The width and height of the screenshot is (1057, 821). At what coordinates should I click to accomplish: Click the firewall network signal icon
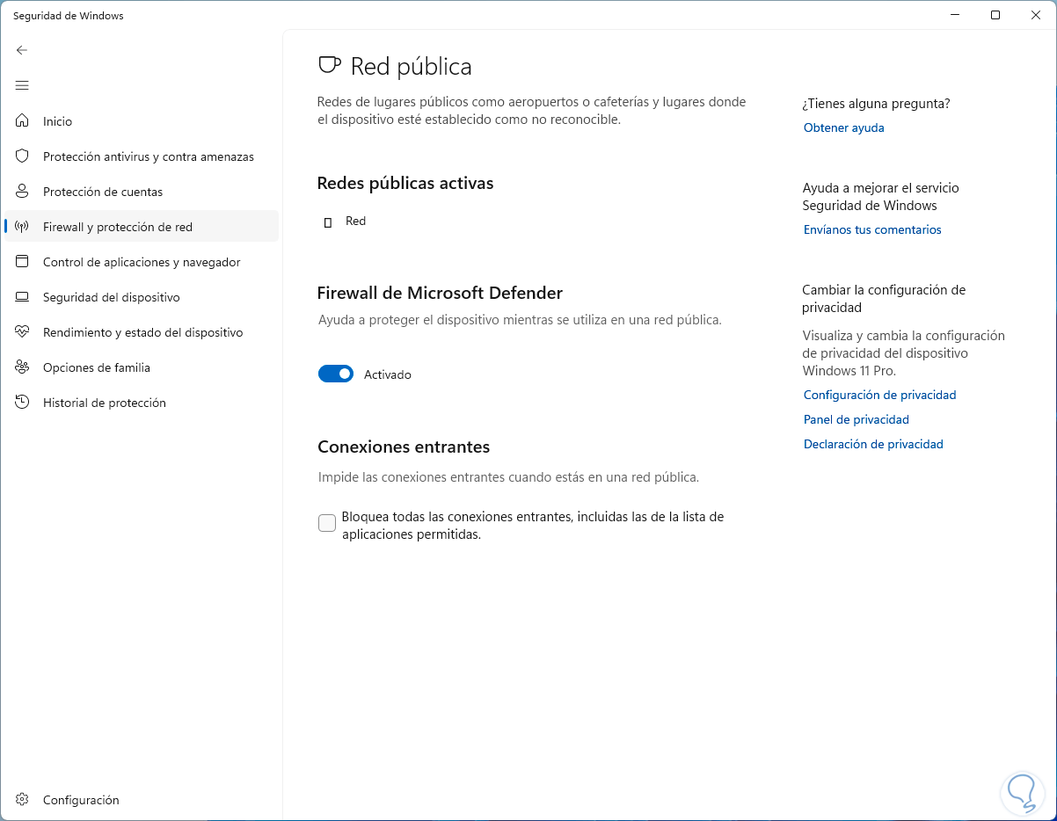[x=23, y=227]
